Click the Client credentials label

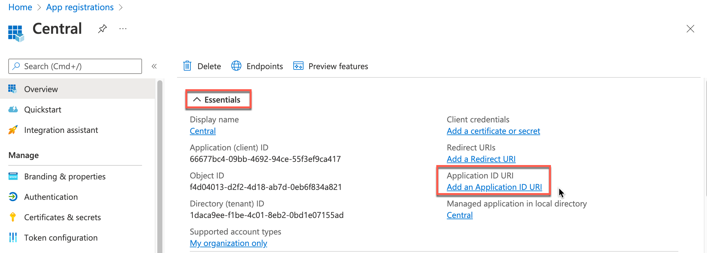478,119
